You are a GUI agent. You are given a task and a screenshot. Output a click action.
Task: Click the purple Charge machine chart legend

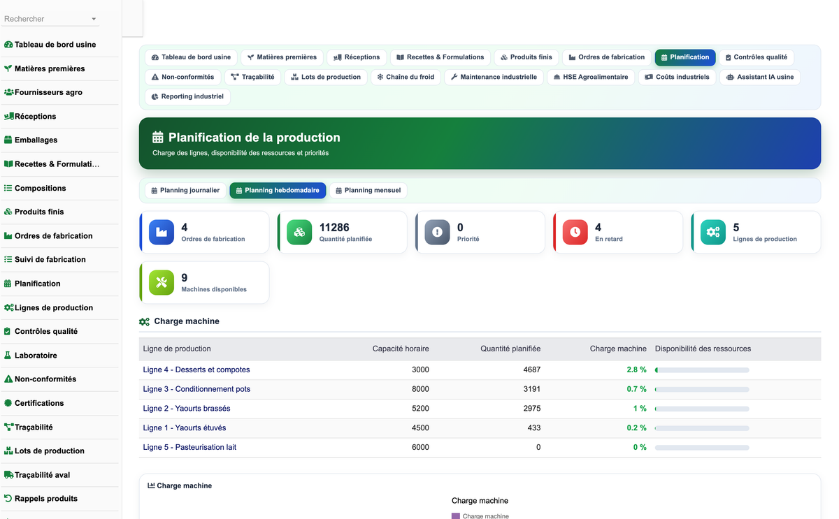pyautogui.click(x=480, y=516)
